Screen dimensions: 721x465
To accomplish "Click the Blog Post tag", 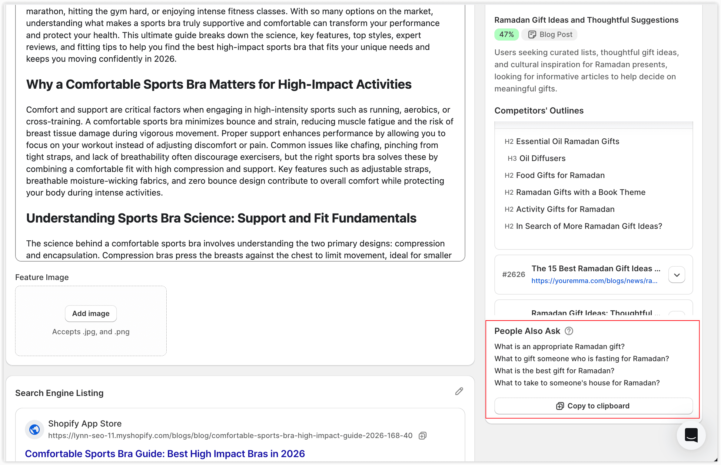I will tap(550, 35).
